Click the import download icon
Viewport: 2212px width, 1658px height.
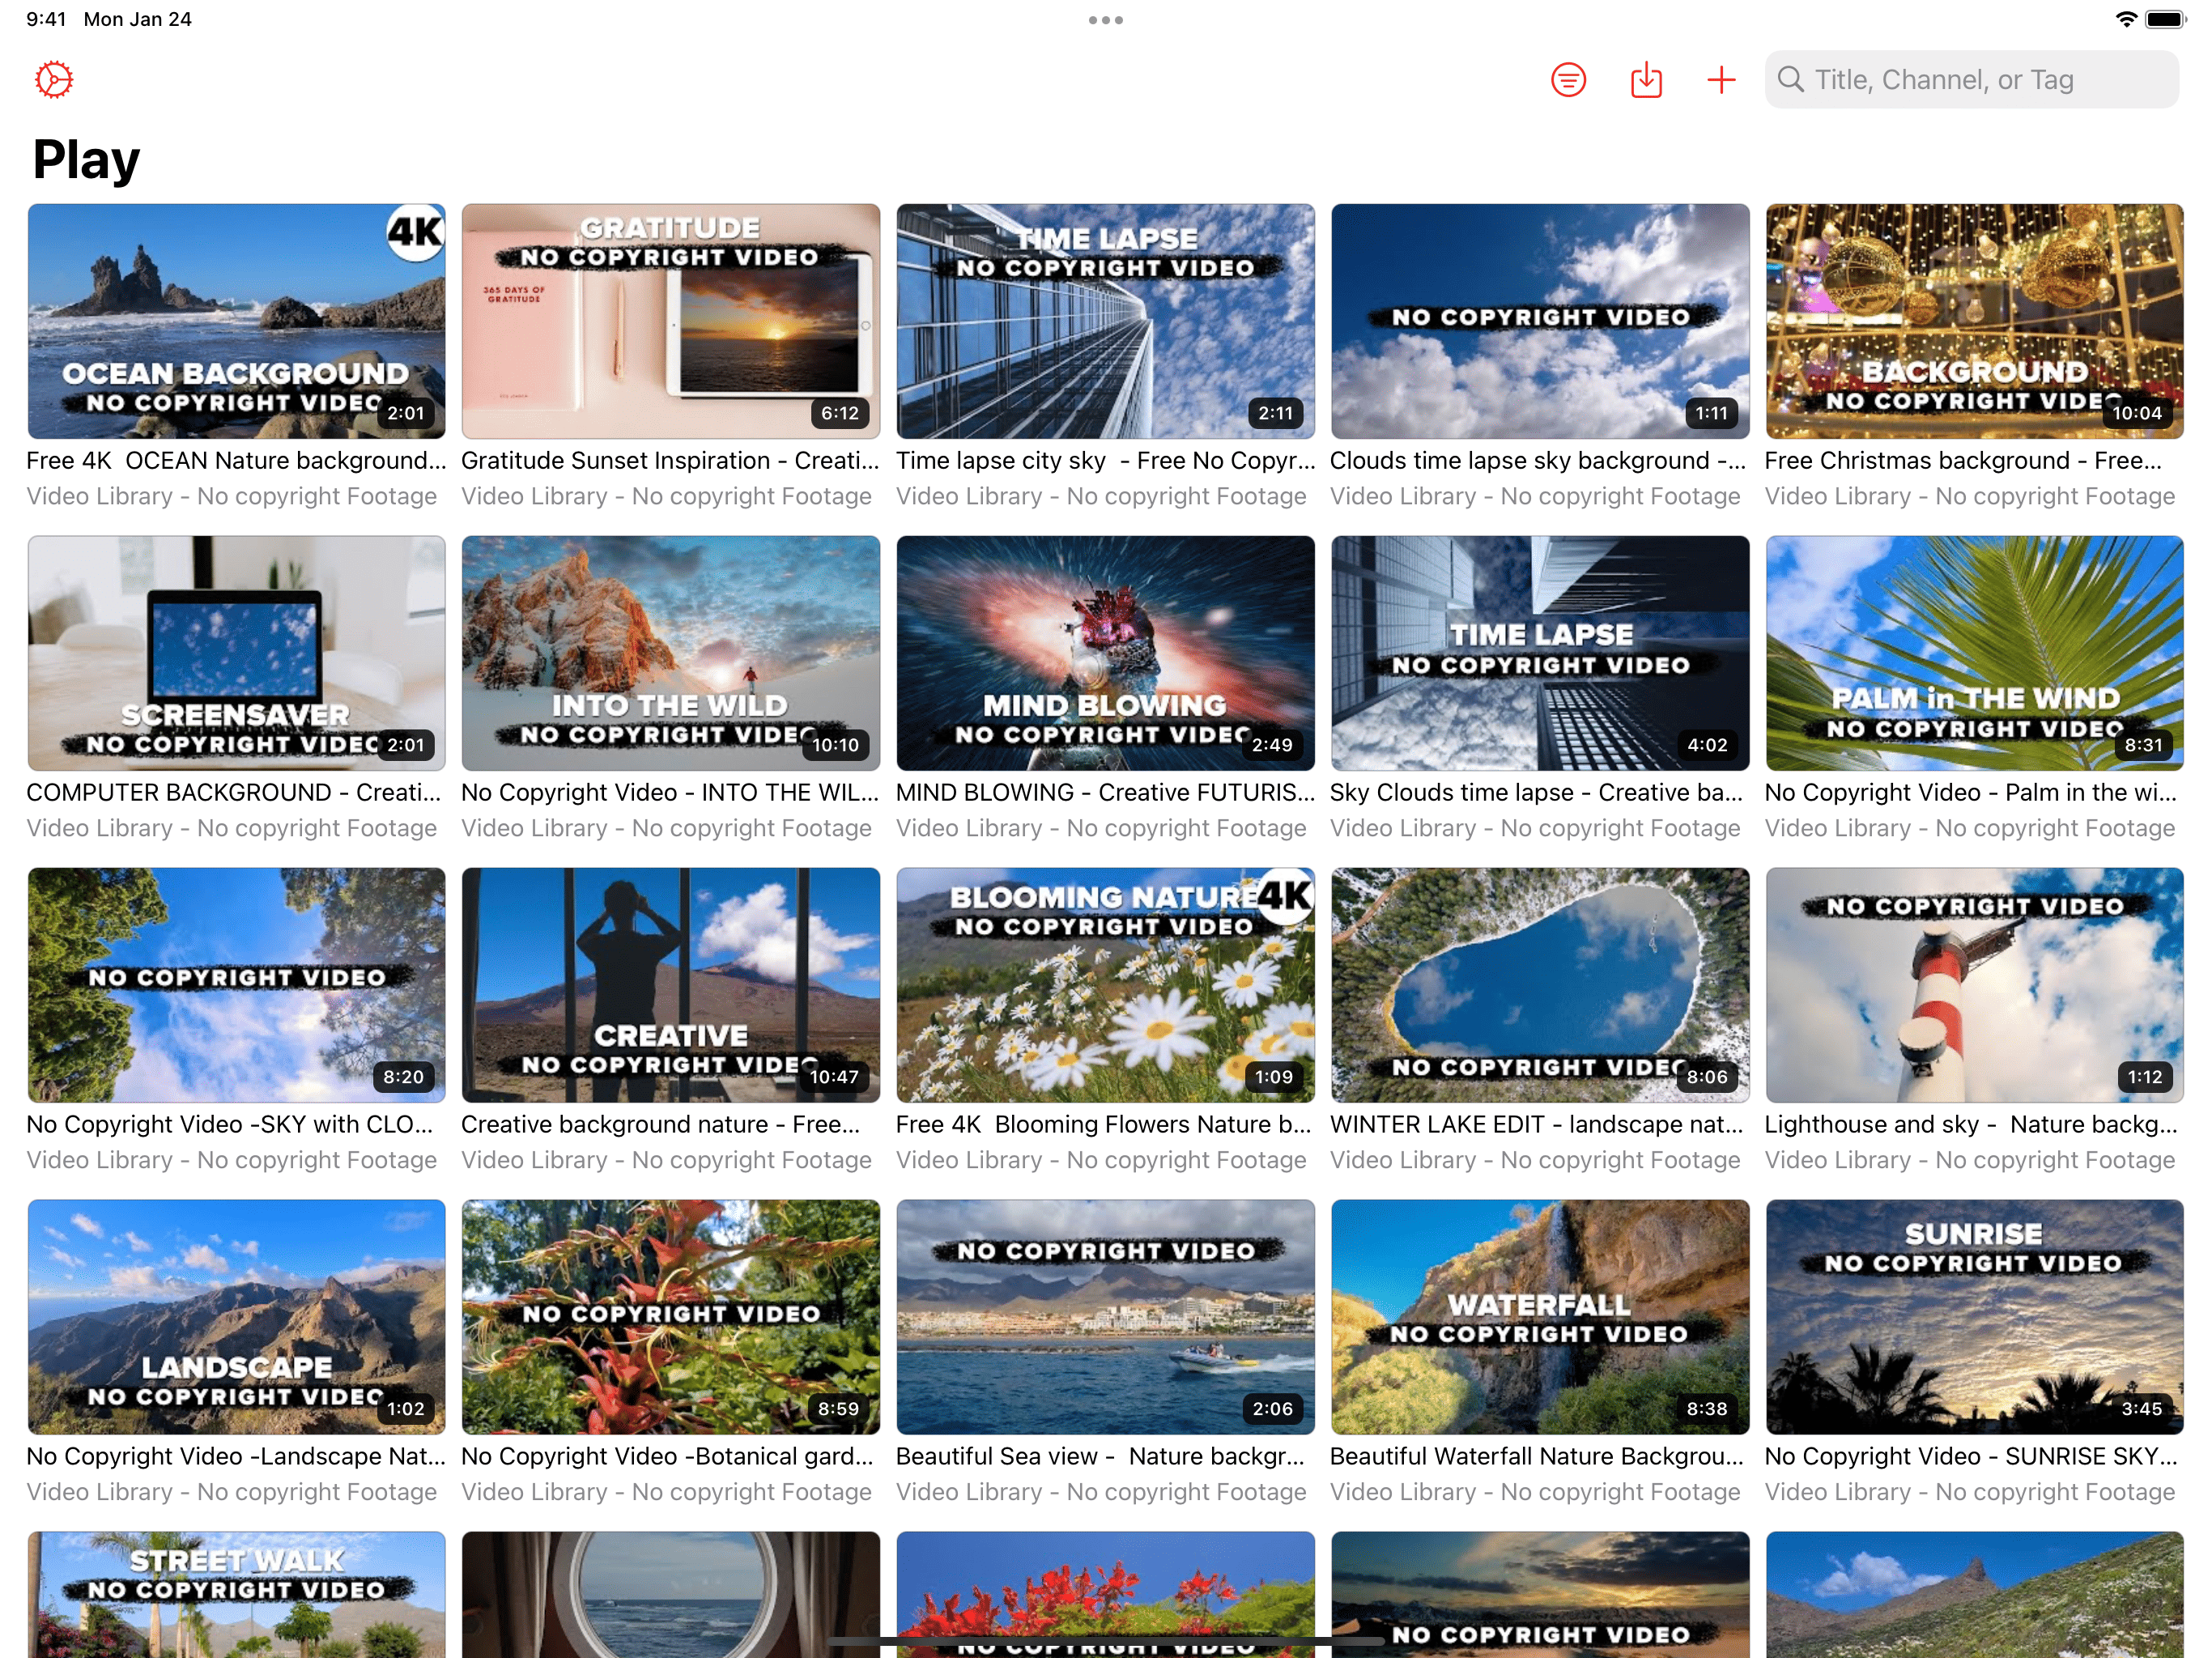pyautogui.click(x=1646, y=80)
